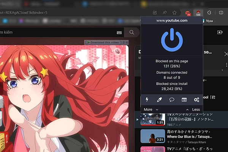Image resolution: width=228 pixels, height=152 pixels.
Task: Open the uBlock logger icon
Action: pyautogui.click(x=184, y=100)
